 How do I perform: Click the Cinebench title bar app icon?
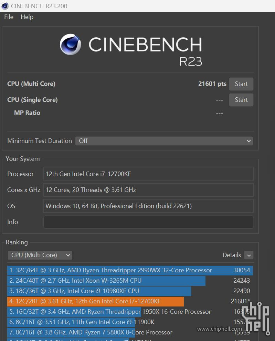click(x=5, y=6)
